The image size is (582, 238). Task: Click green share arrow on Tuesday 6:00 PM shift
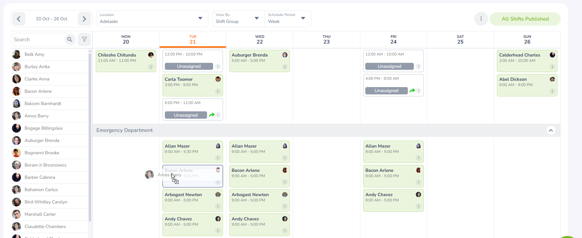(x=212, y=115)
